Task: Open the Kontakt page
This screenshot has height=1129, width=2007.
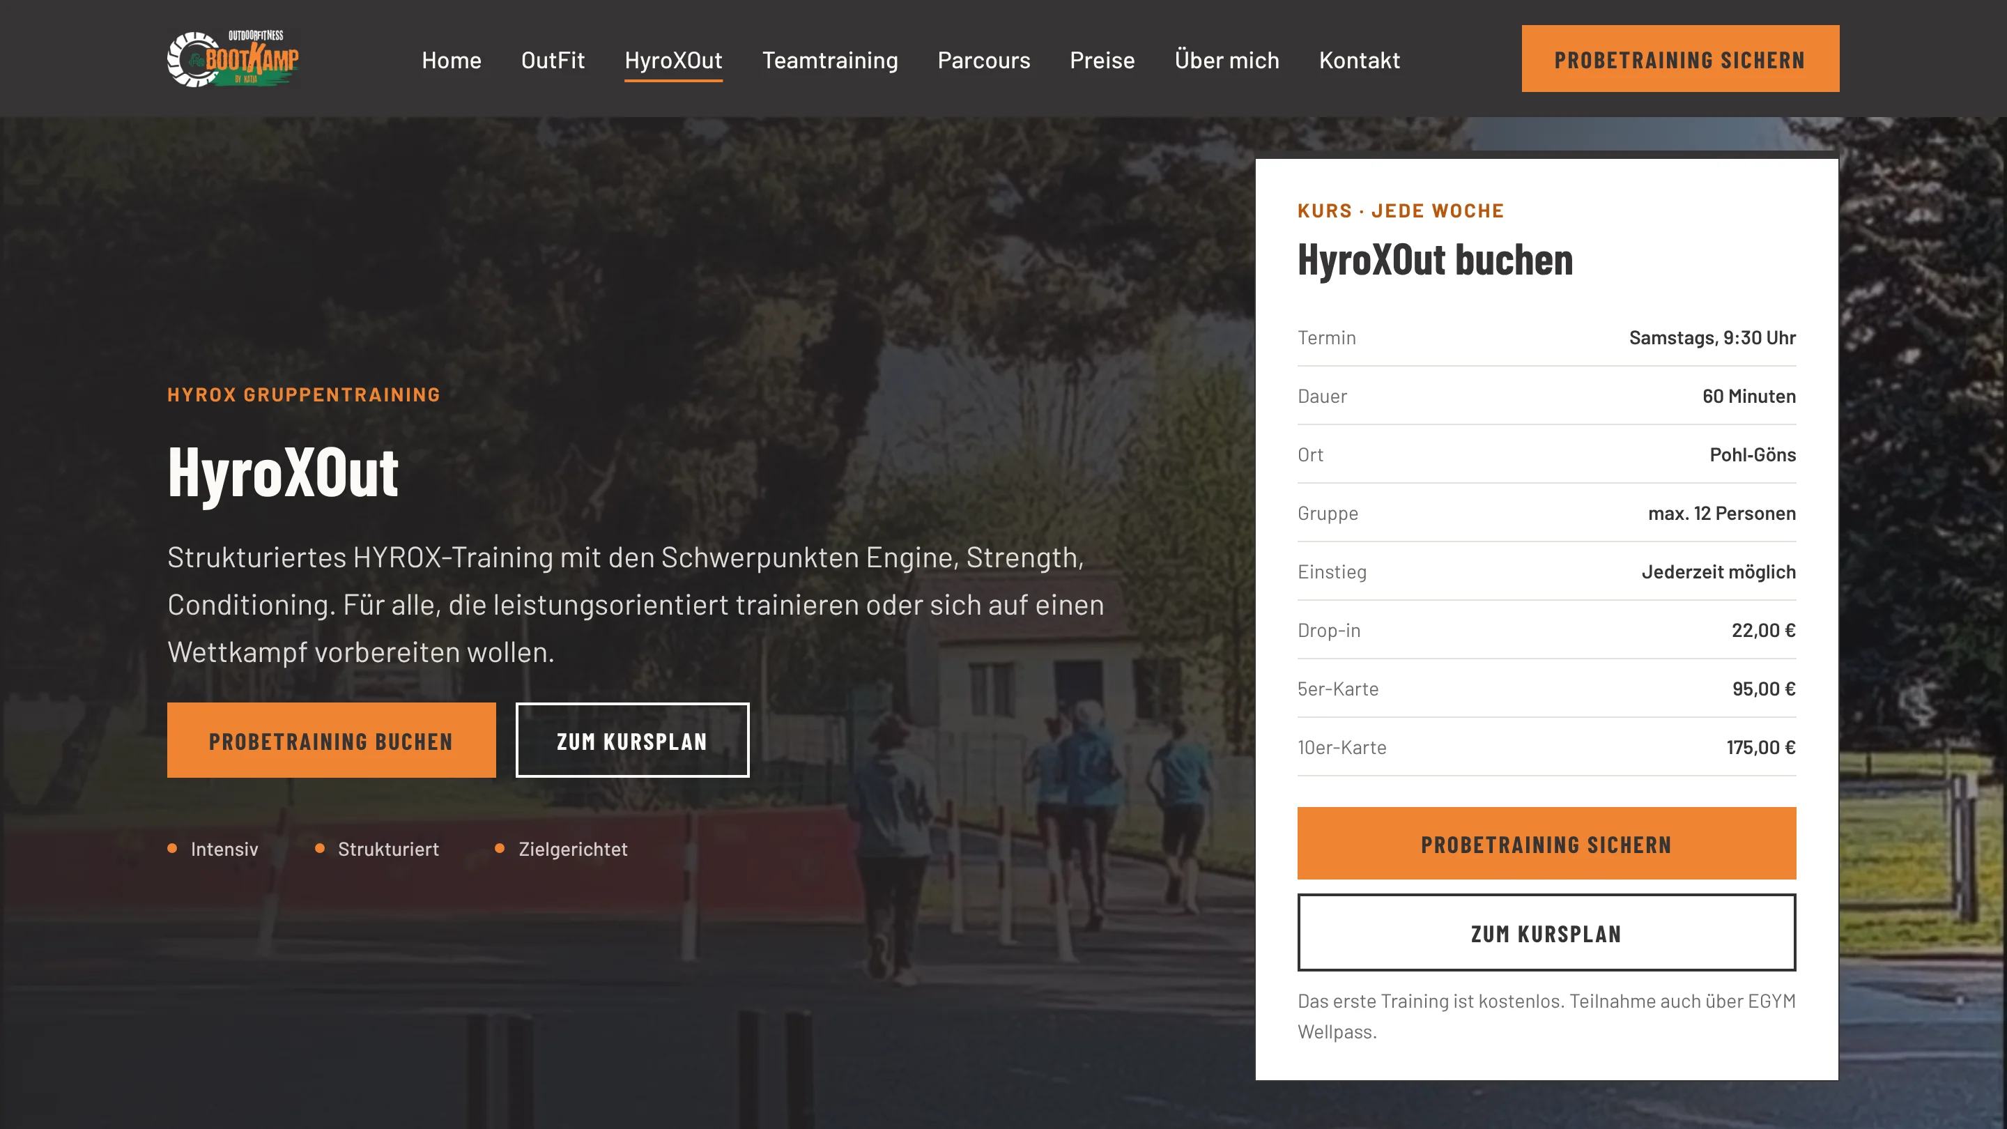Action: (1359, 60)
